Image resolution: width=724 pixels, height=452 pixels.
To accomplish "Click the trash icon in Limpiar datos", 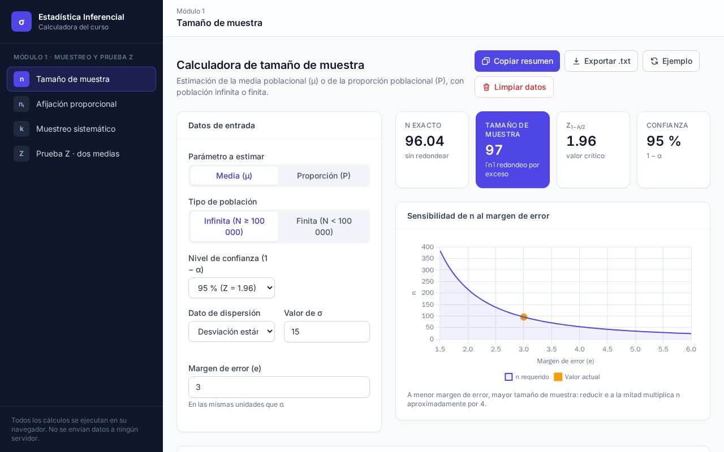I will 486,87.
